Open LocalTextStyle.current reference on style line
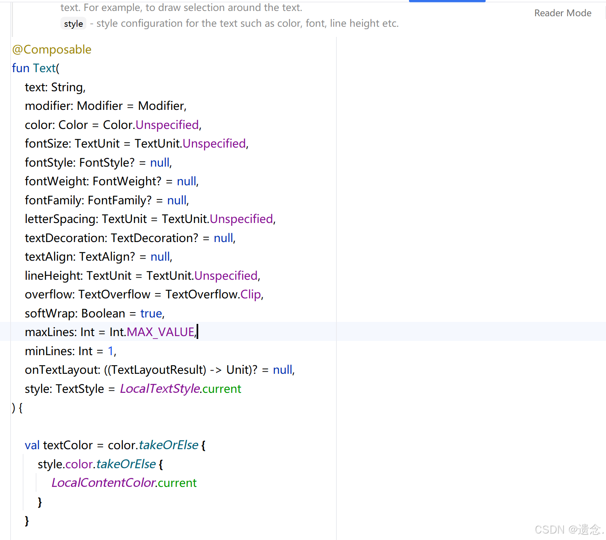The height and width of the screenshot is (540, 606). (180, 388)
